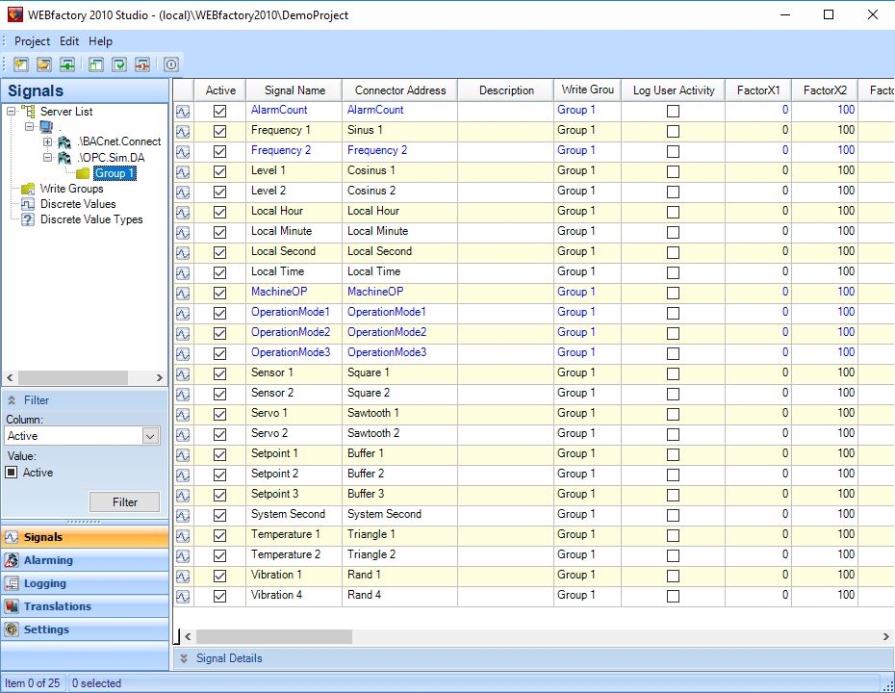Select the Discrete Value Types question-mark icon
895x693 pixels.
pos(28,219)
